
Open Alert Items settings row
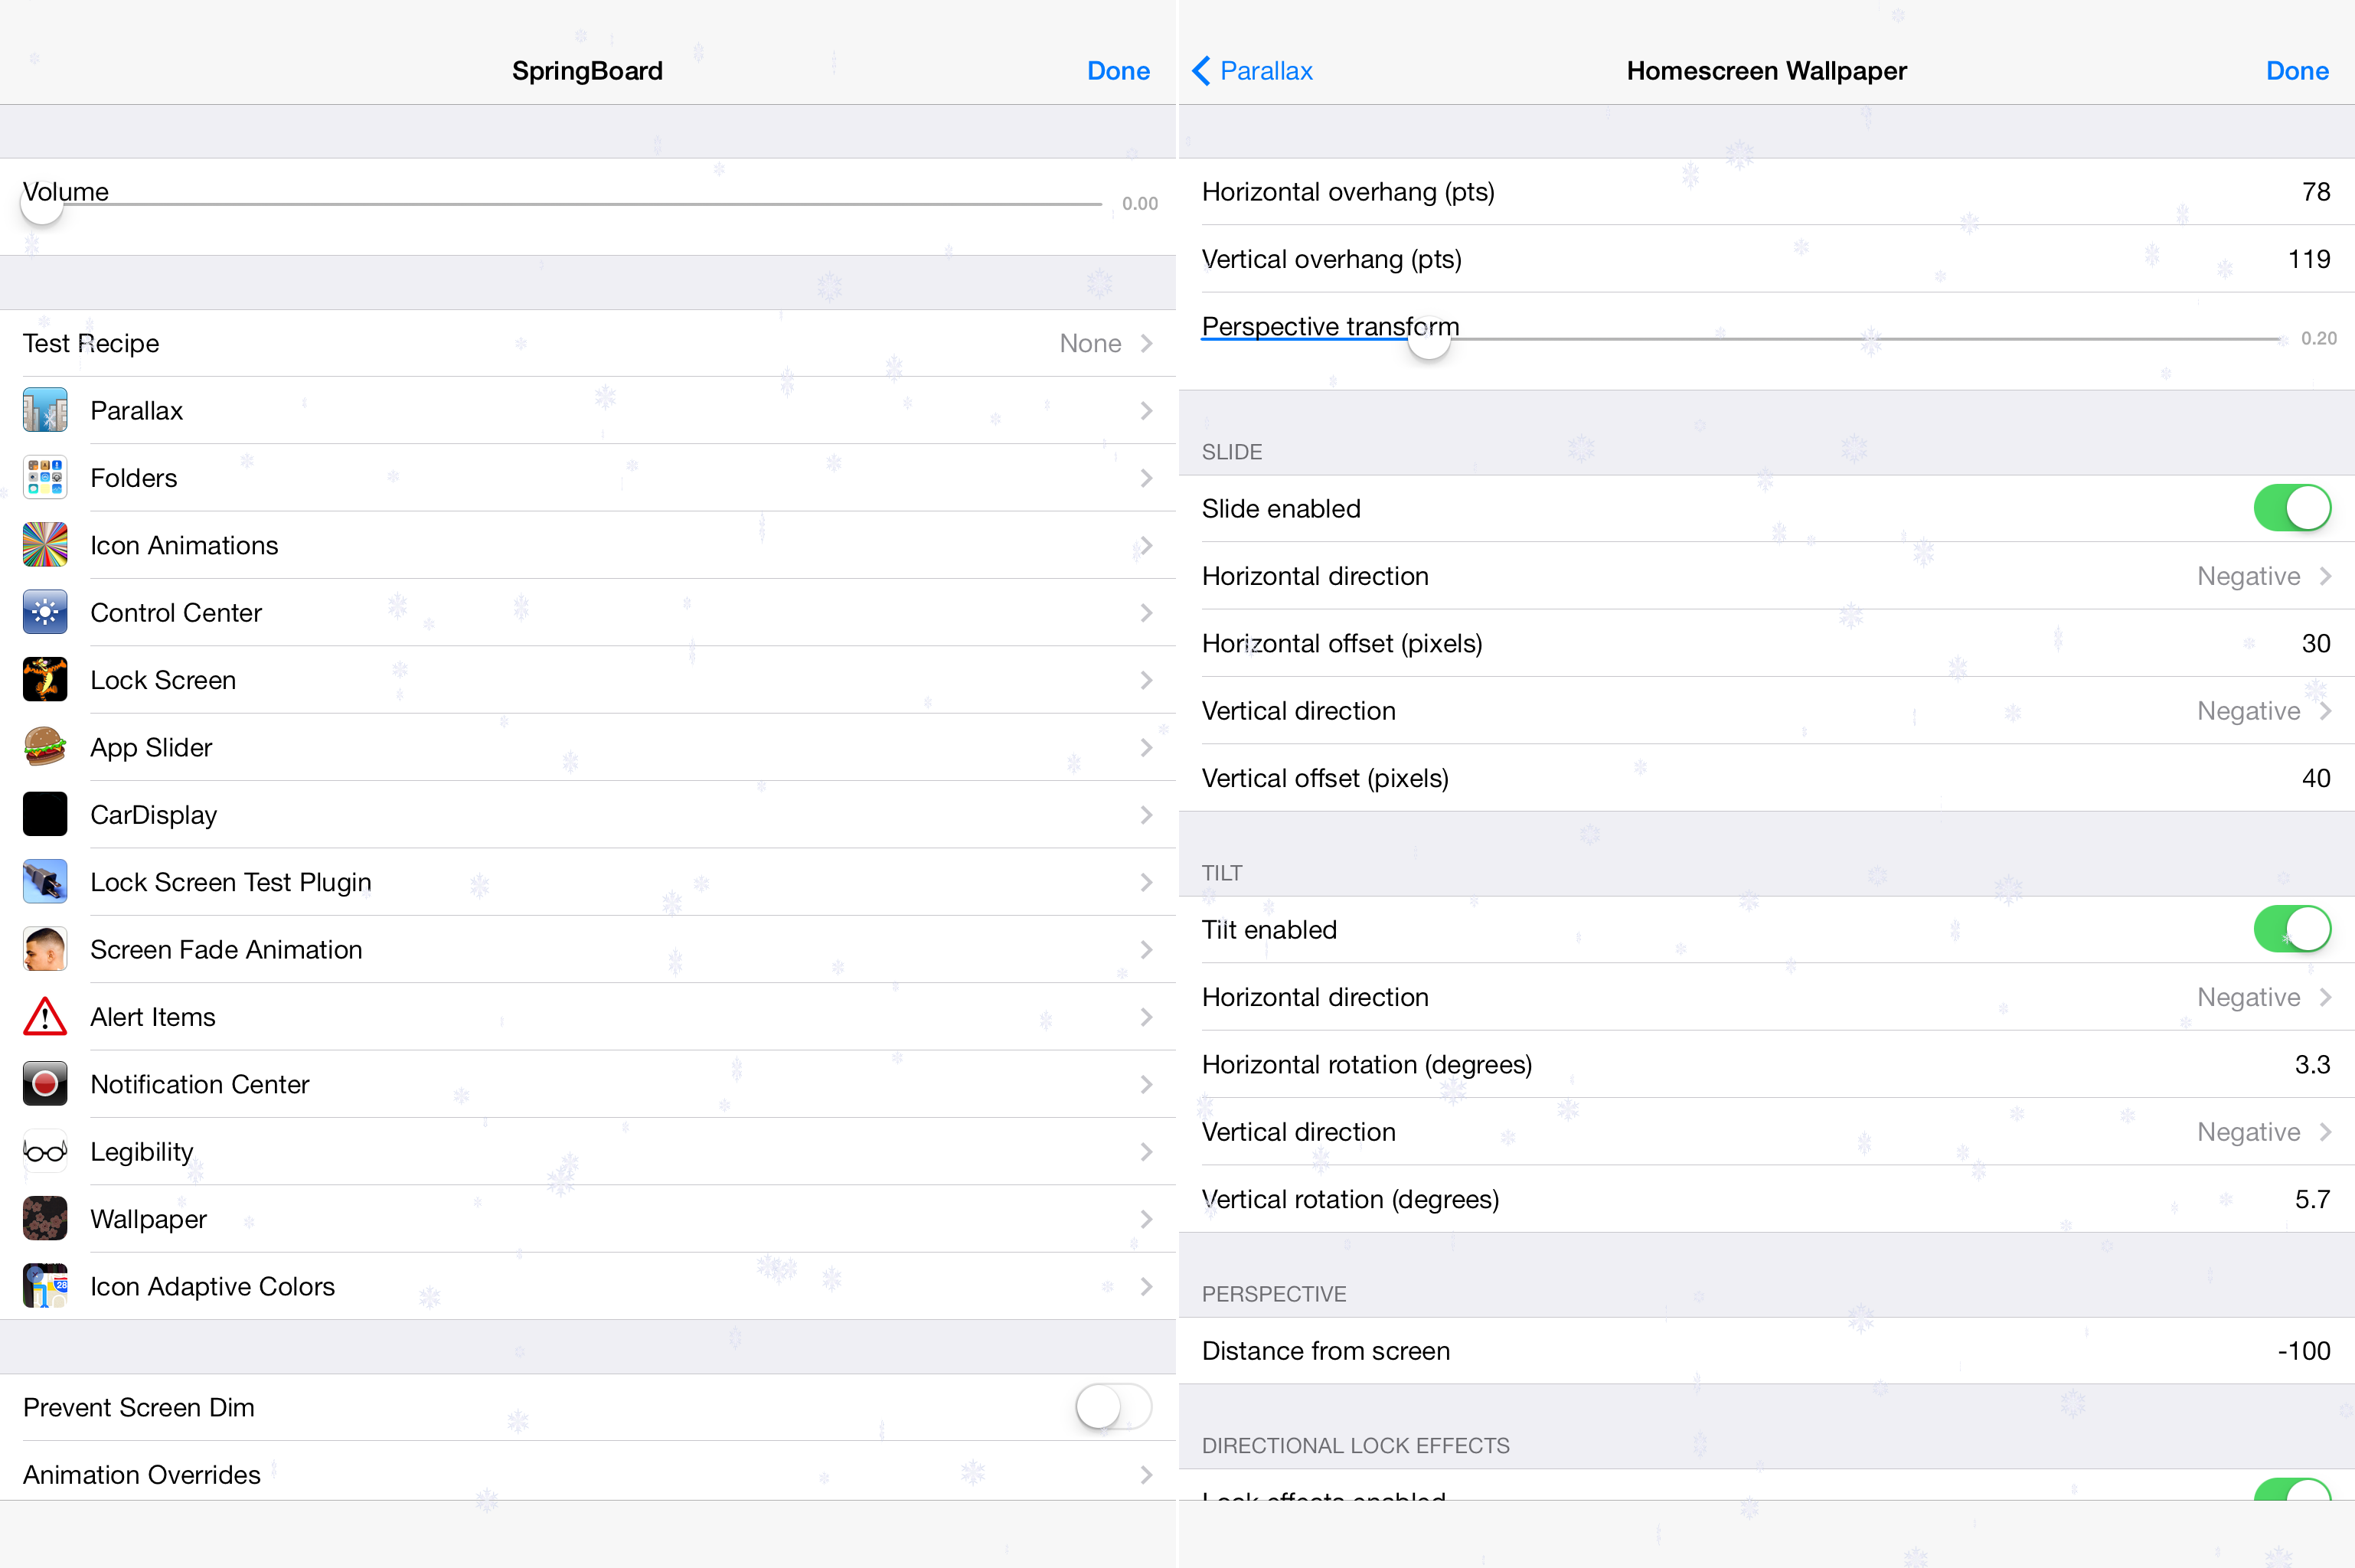[x=588, y=1016]
